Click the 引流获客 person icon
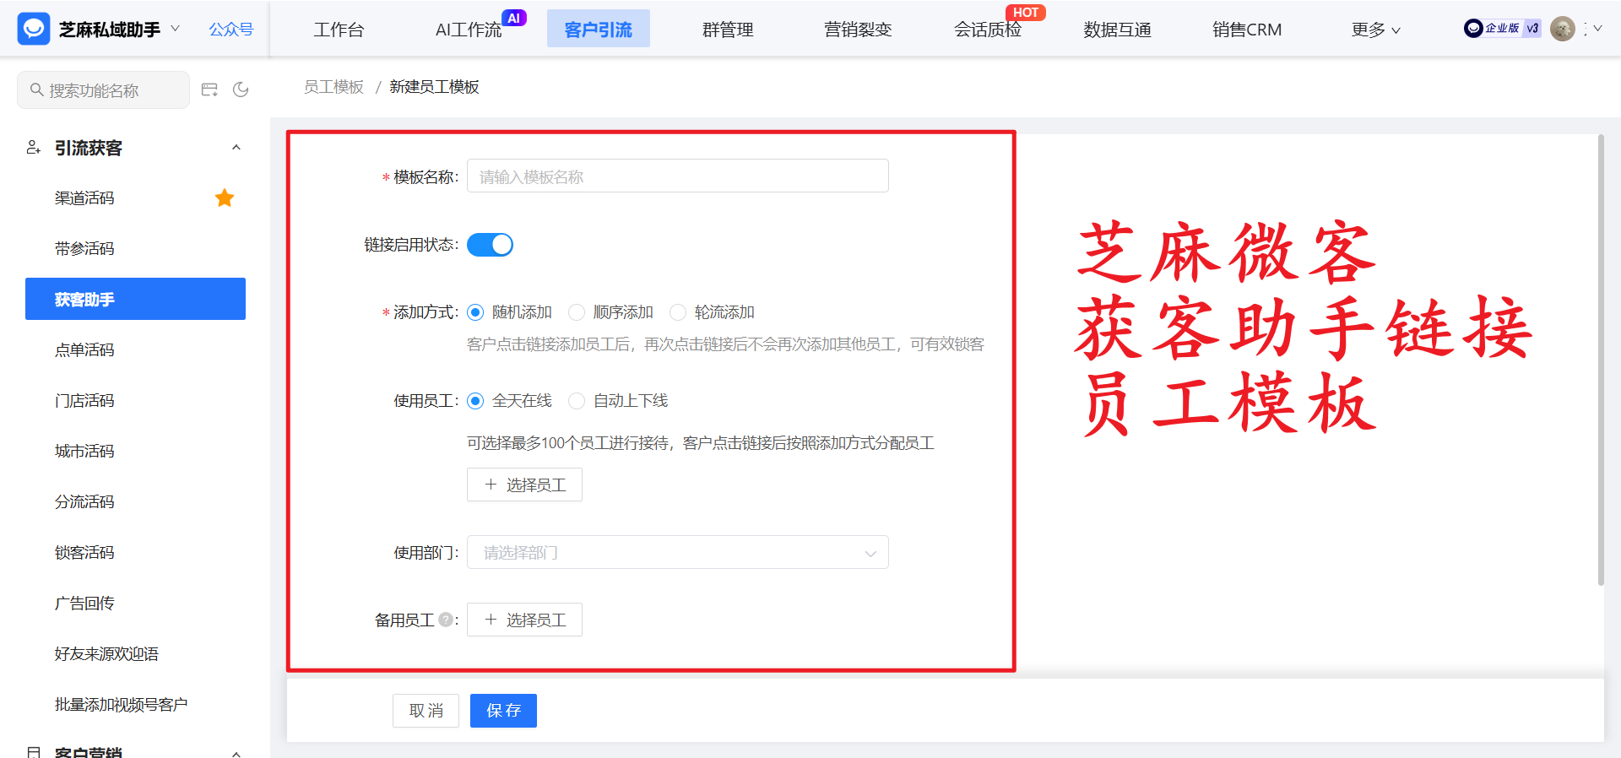 [x=33, y=148]
